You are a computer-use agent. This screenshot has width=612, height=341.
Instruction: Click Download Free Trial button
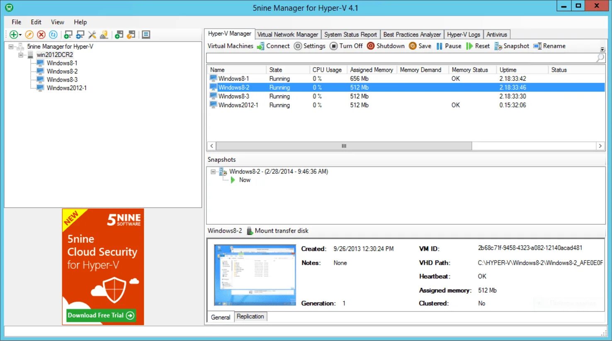point(101,315)
